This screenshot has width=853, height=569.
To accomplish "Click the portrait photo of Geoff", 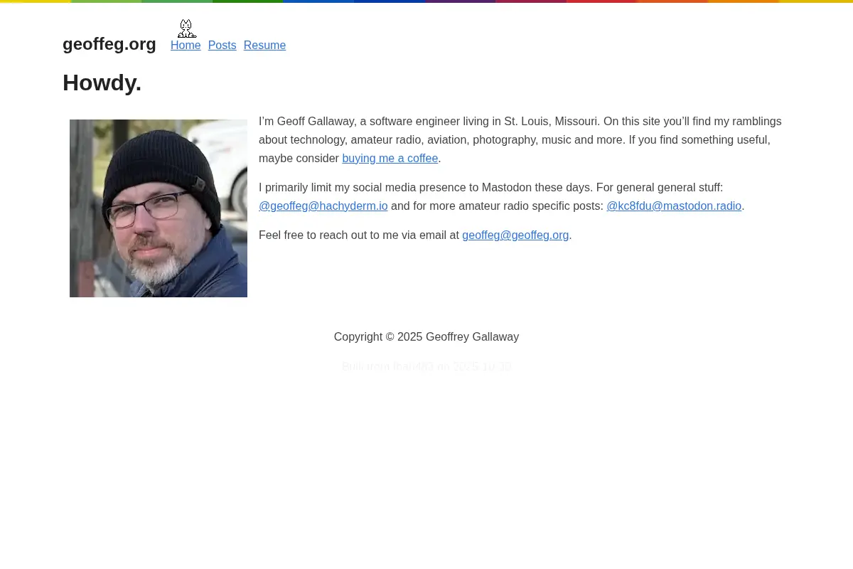I will tap(159, 208).
